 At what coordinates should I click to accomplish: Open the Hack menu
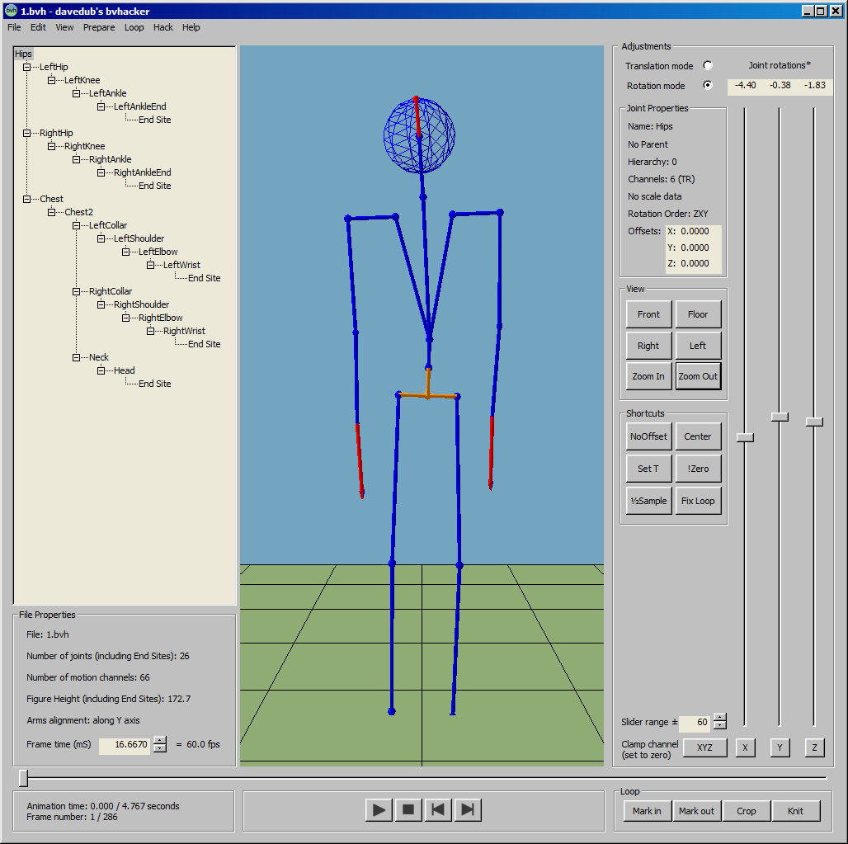pyautogui.click(x=163, y=27)
